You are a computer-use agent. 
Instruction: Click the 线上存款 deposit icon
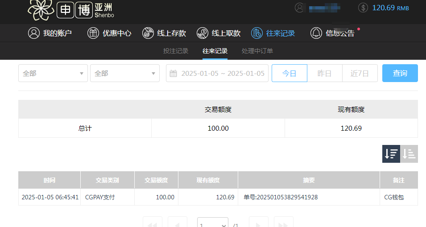pyautogui.click(x=148, y=33)
